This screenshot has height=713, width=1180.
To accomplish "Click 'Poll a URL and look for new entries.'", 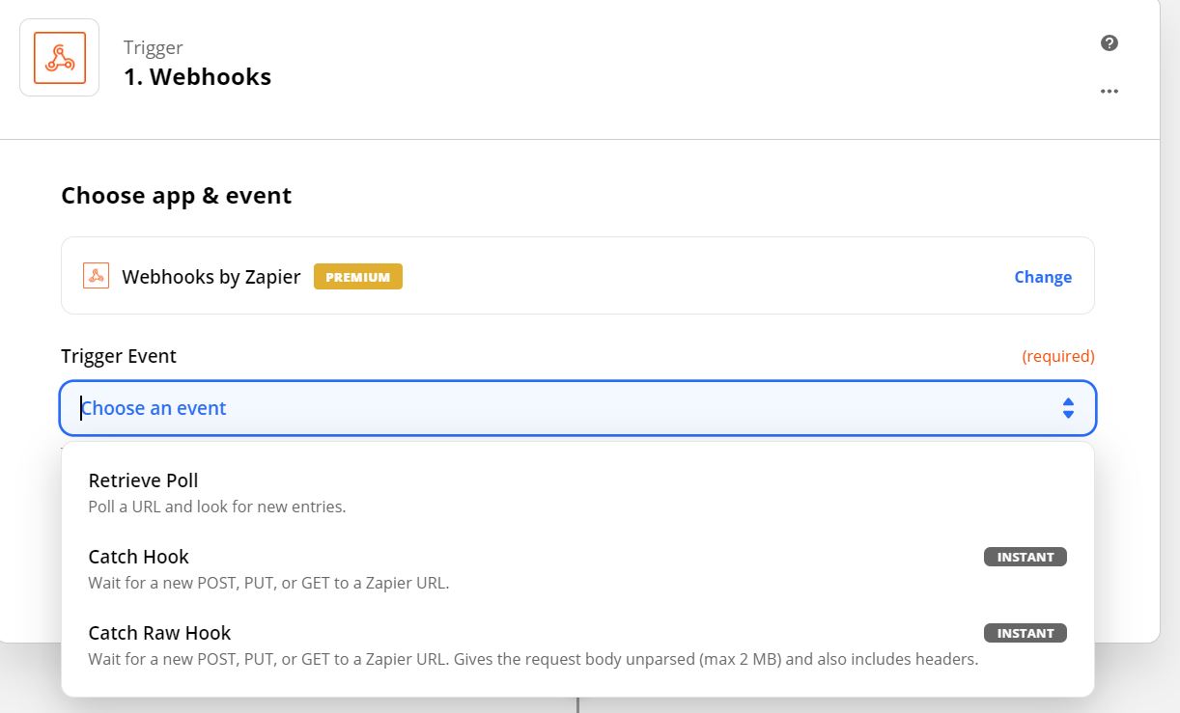I will coord(217,507).
